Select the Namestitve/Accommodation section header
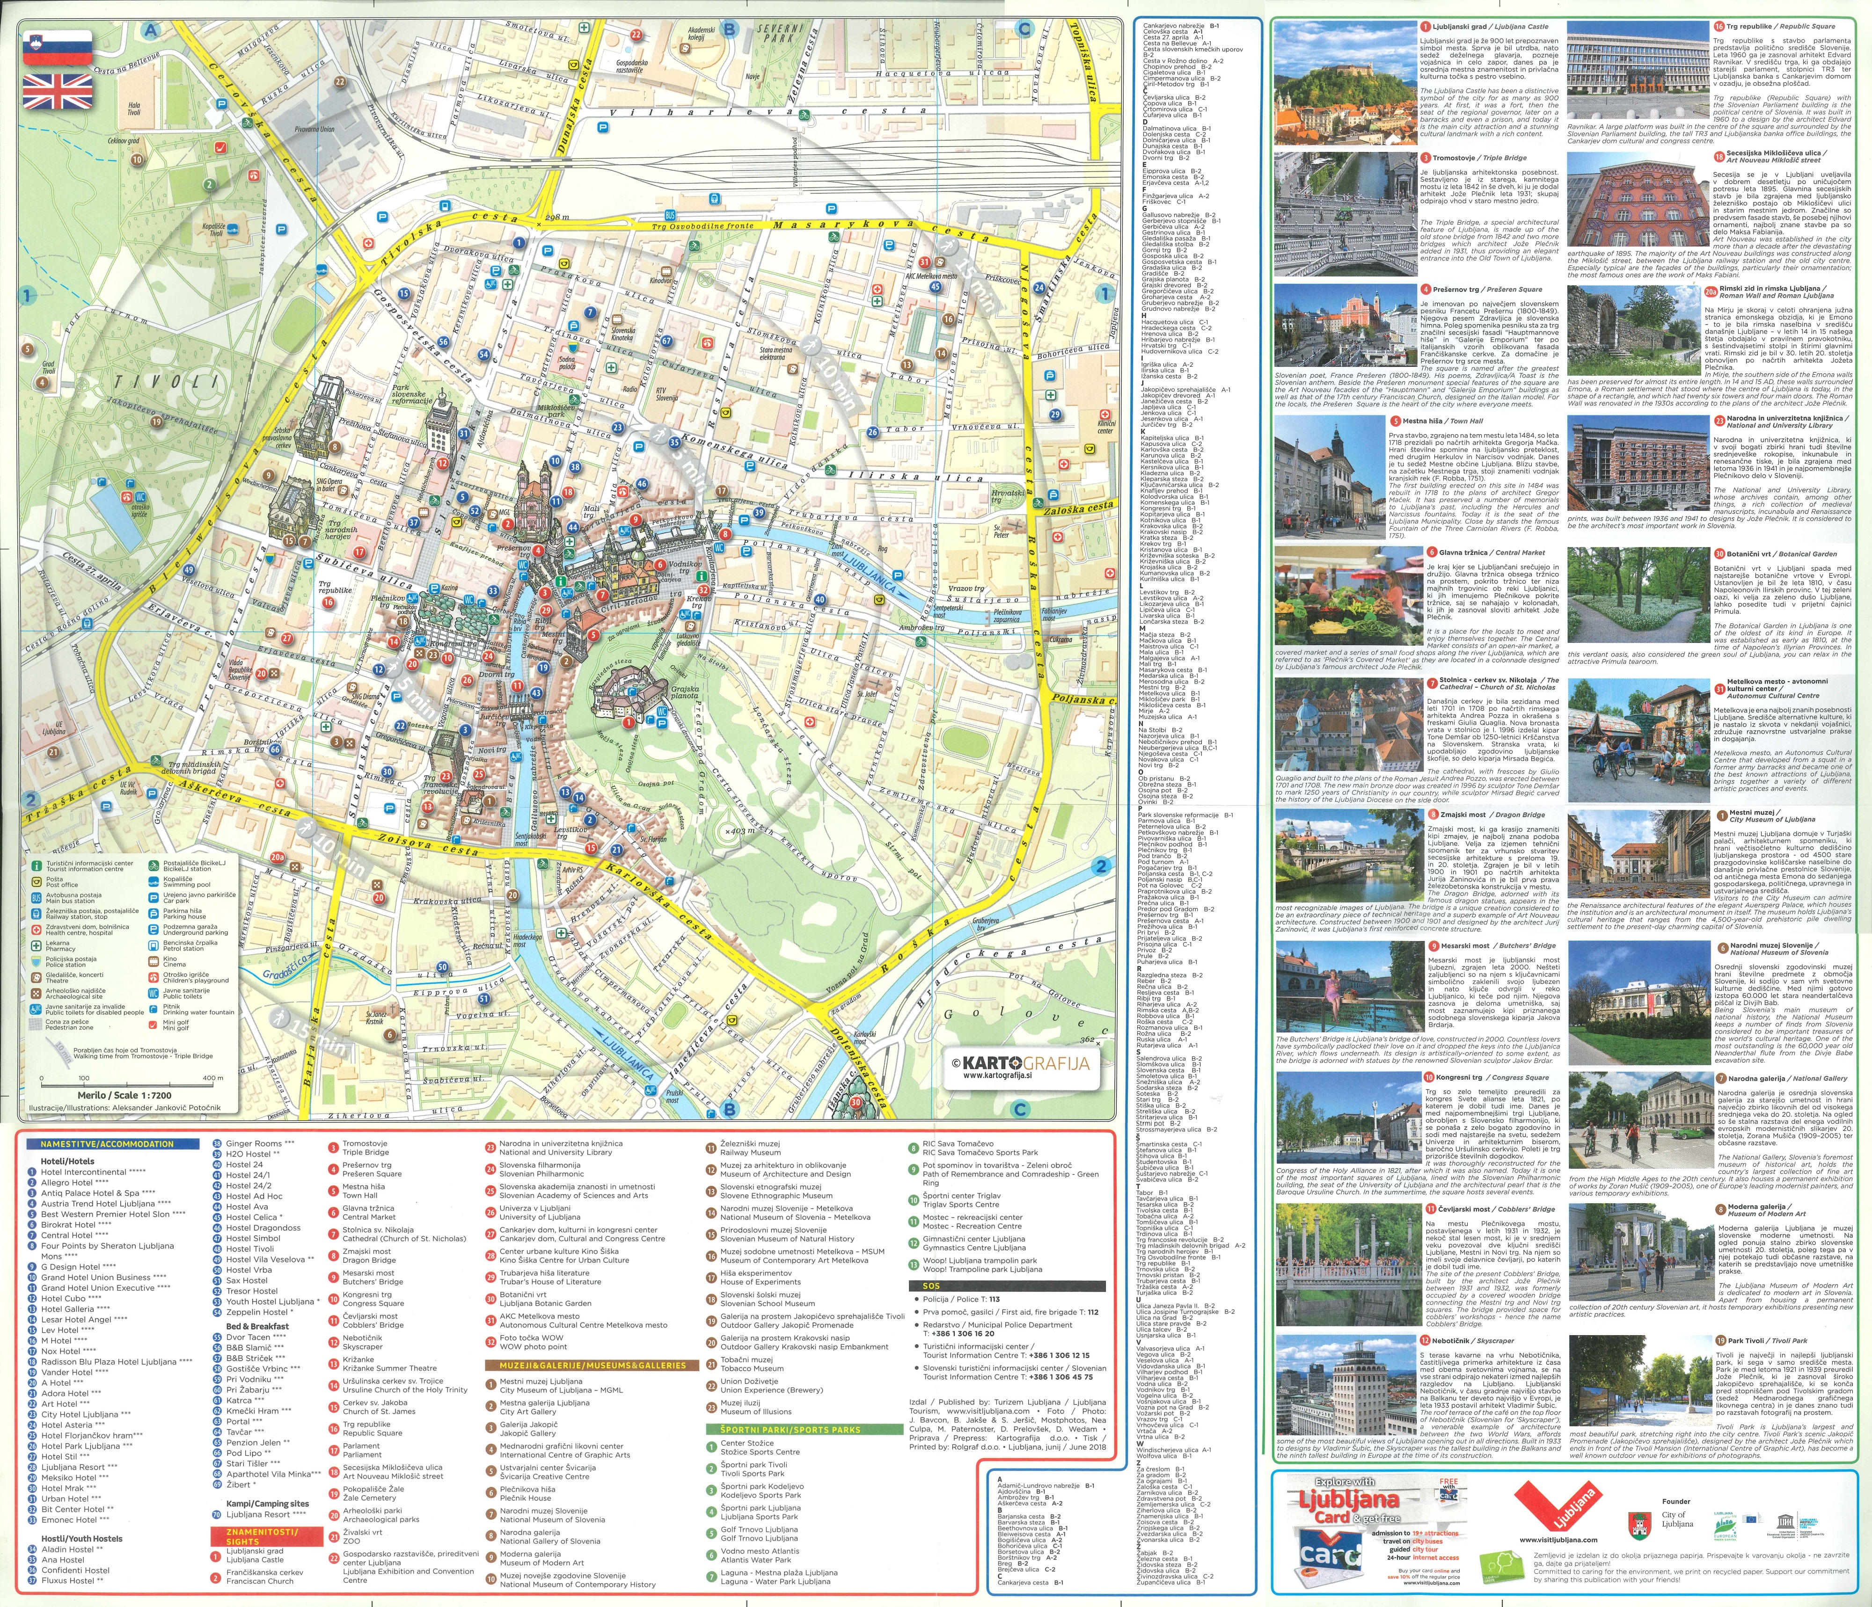Image resolution: width=1872 pixels, height=1607 pixels. [113, 1143]
